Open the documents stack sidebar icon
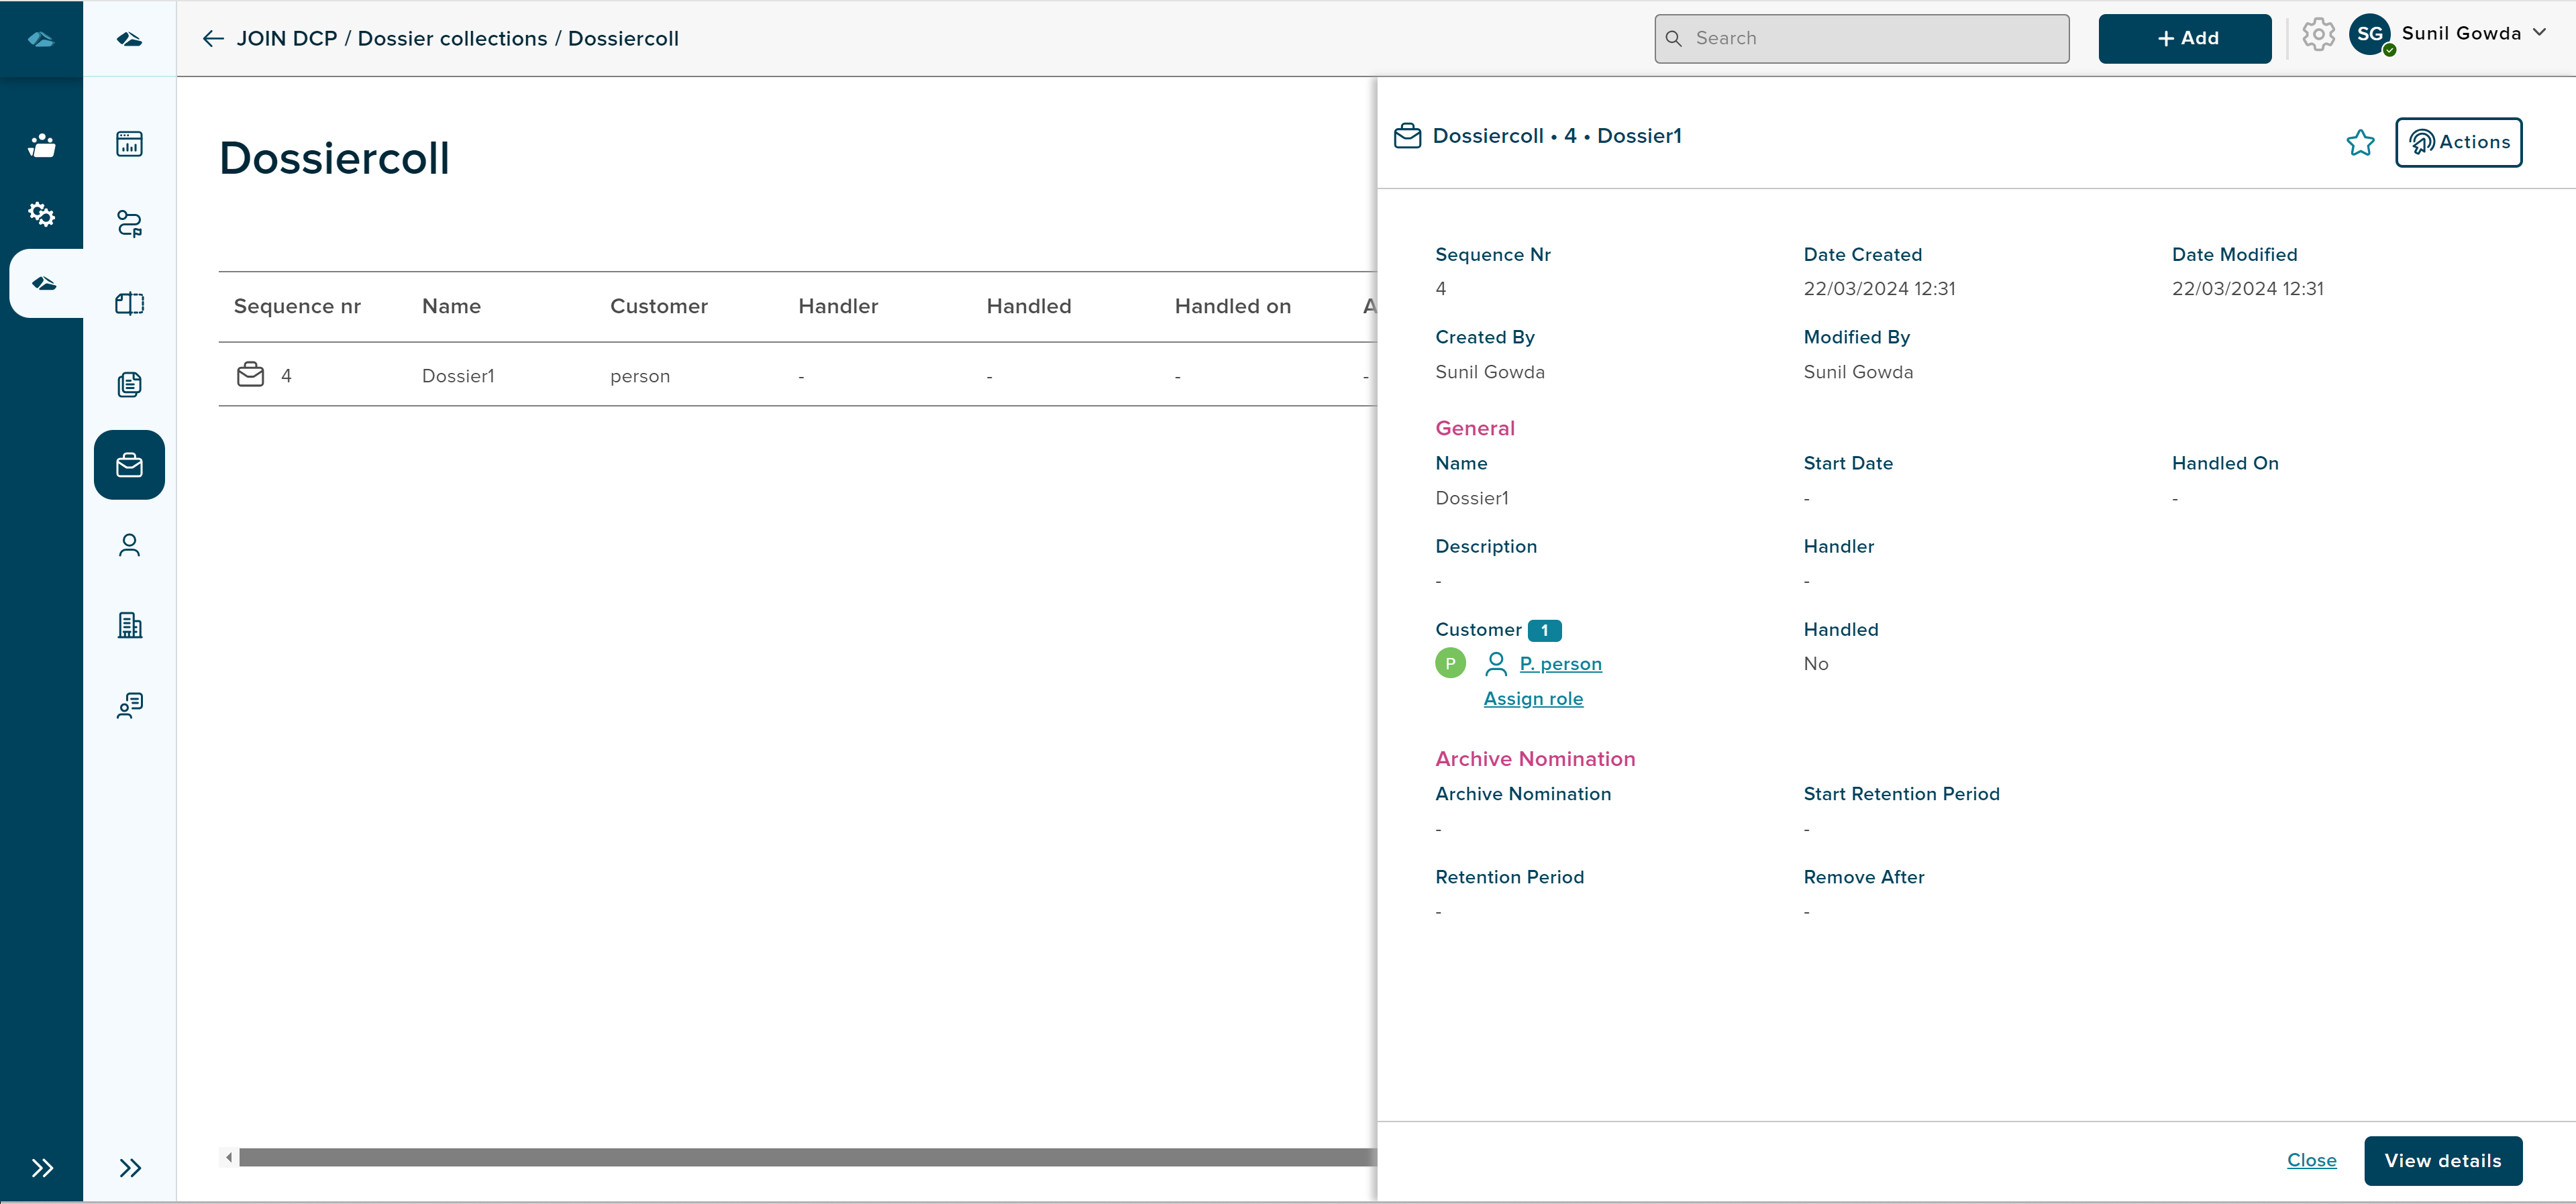Image resolution: width=2576 pixels, height=1204 pixels. point(129,384)
